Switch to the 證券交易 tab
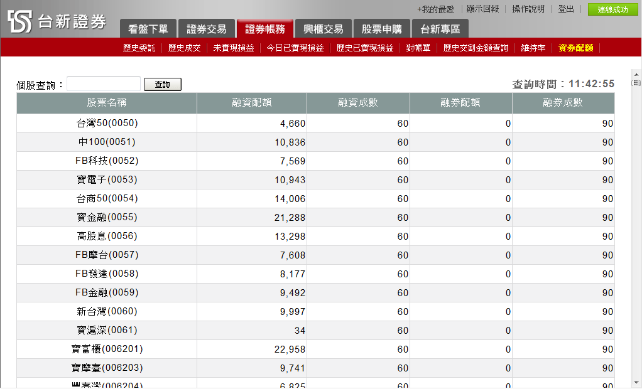642x389 pixels. [207, 29]
